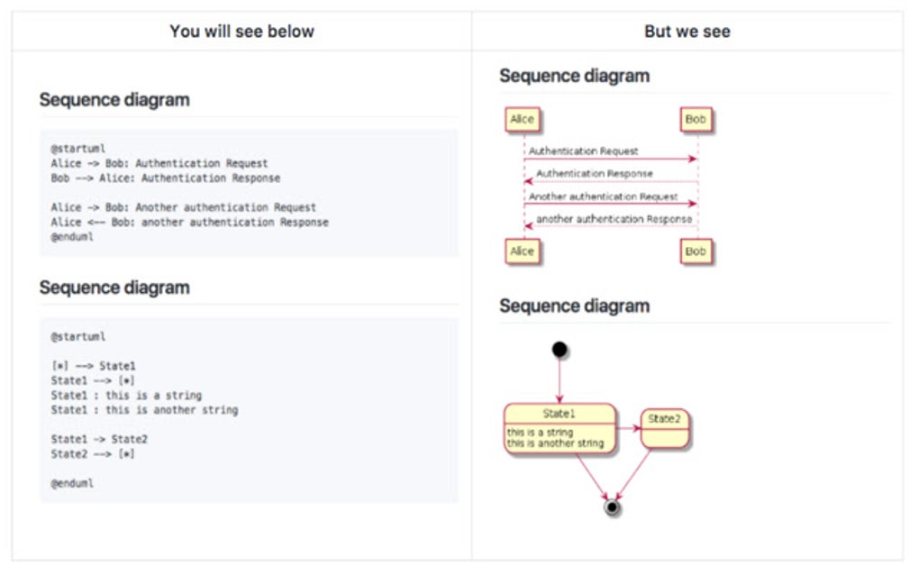
Task: Click inside the Alice and Bob code block
Action: [249, 193]
